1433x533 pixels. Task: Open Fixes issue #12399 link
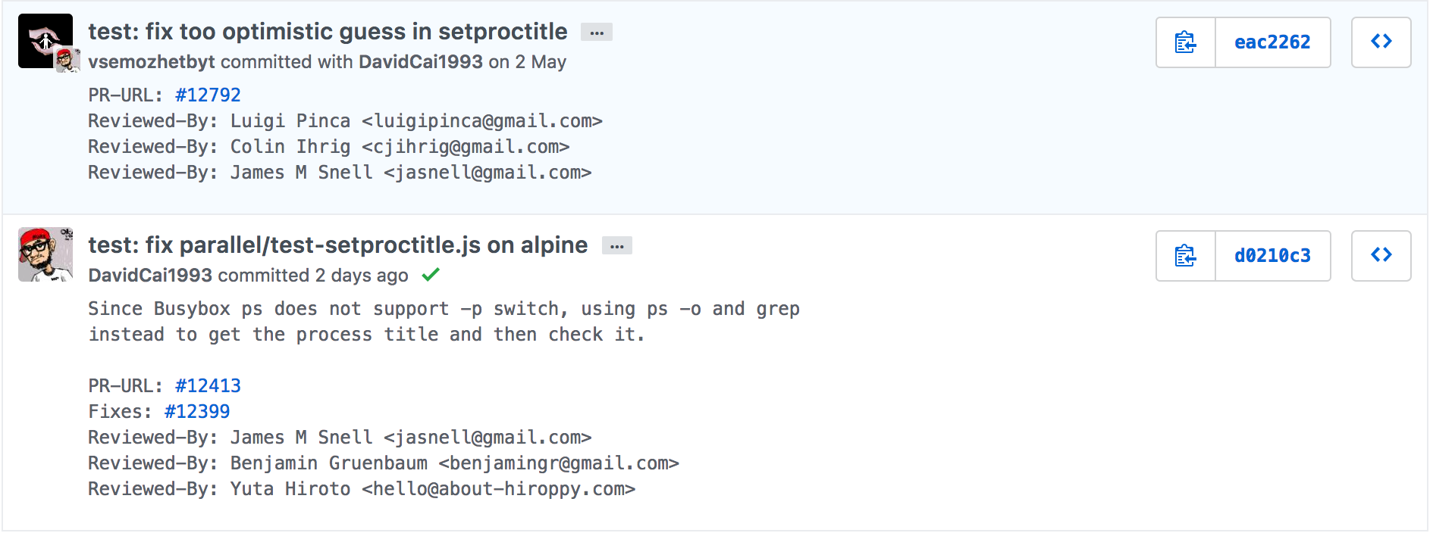point(197,412)
